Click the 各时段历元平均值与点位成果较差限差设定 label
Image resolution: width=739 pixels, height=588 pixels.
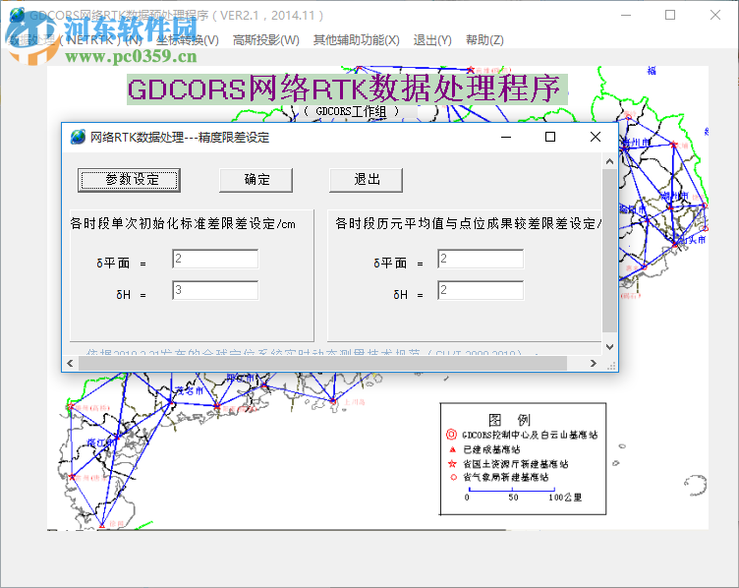point(468,223)
